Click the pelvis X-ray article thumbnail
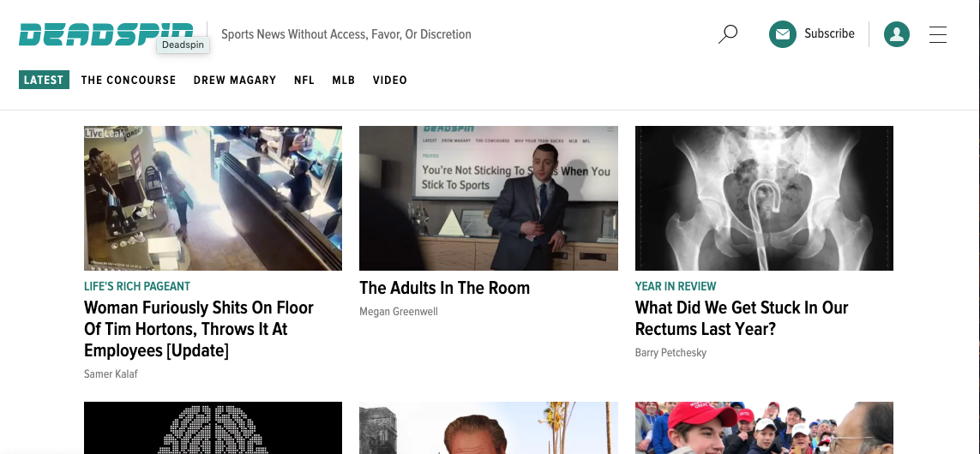Image resolution: width=980 pixels, height=454 pixels. (765, 198)
